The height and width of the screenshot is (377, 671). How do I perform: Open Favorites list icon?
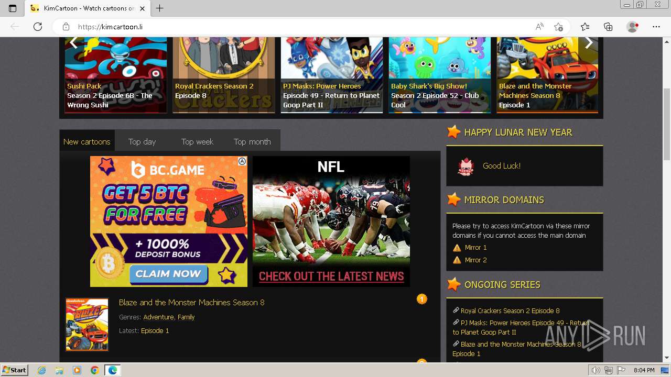[585, 27]
